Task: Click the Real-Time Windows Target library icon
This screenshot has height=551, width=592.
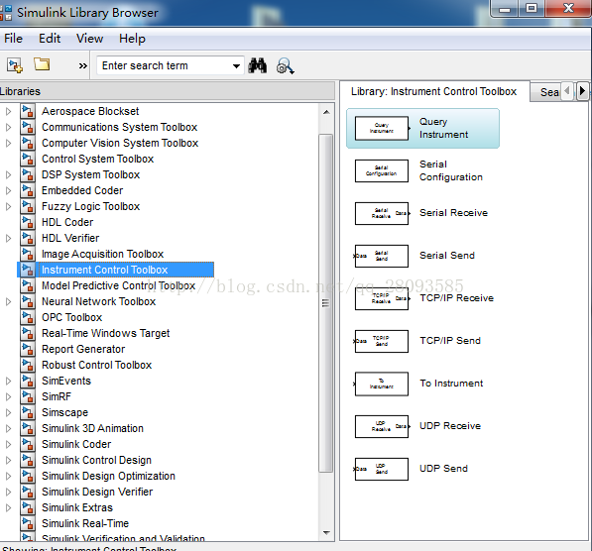Action: (28, 333)
